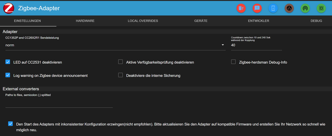332x136 pixels.
Task: Go to the Geräte tab
Action: 201,21
